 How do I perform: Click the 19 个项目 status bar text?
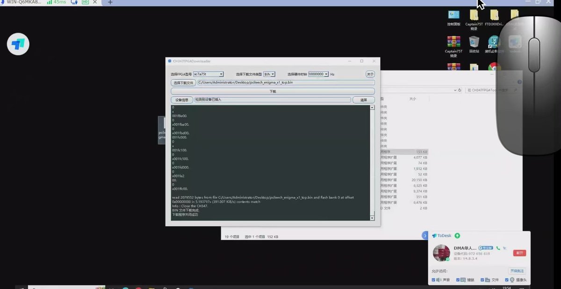click(x=232, y=237)
